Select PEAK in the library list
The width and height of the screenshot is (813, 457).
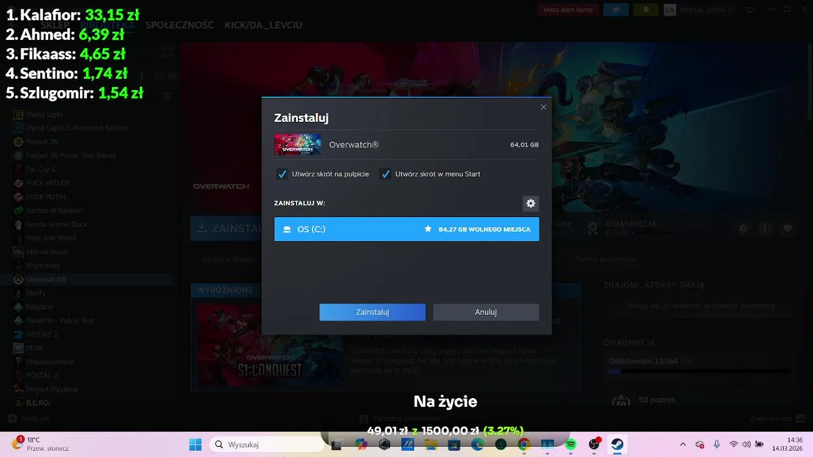[34, 348]
